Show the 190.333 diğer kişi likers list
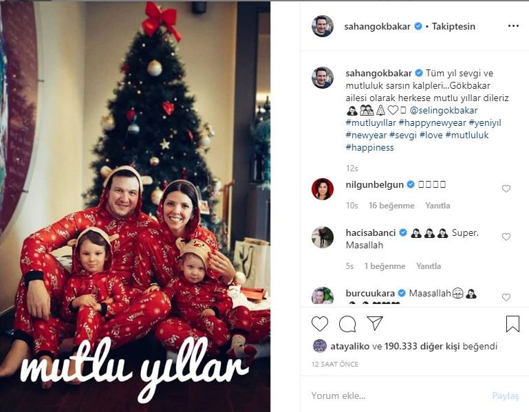The width and height of the screenshot is (529, 412). (x=422, y=346)
